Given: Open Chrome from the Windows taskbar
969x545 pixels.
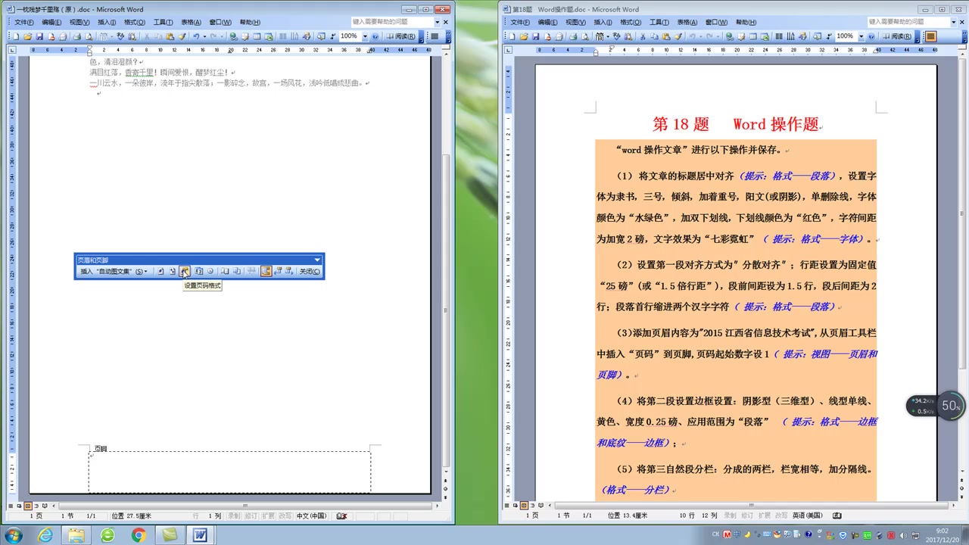Looking at the screenshot, I should 139,535.
